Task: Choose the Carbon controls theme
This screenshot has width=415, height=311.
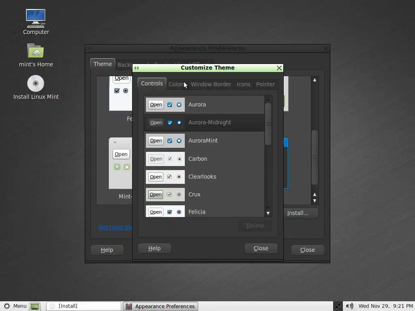Action: pos(204,159)
